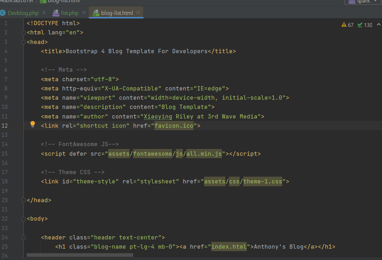Click the header text-center class value

coord(126,237)
